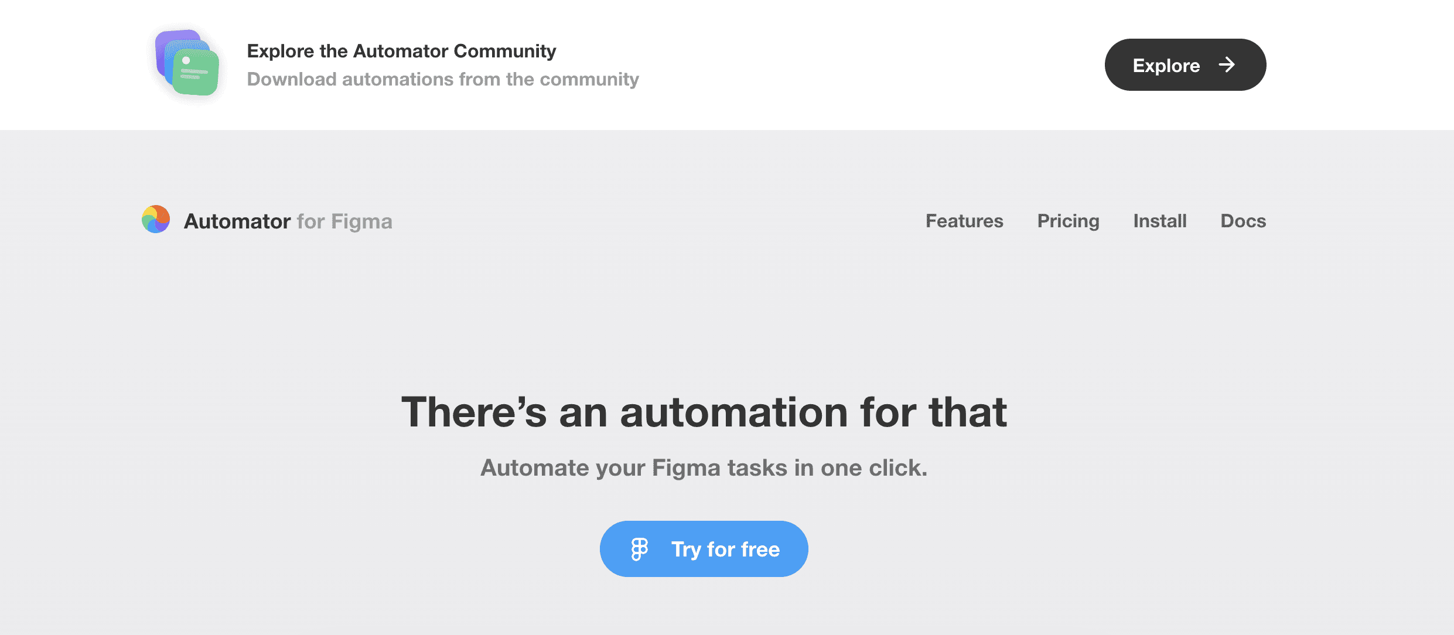Click the colorful Automator pinwheel logo
Viewport: 1454px width, 635px height.
156,219
